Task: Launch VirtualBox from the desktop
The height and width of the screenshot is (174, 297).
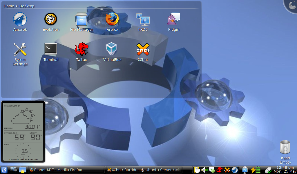Action: tap(112, 50)
